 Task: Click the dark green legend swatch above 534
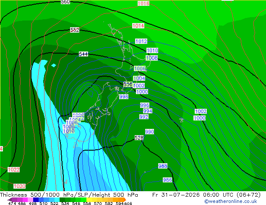pos(62,200)
